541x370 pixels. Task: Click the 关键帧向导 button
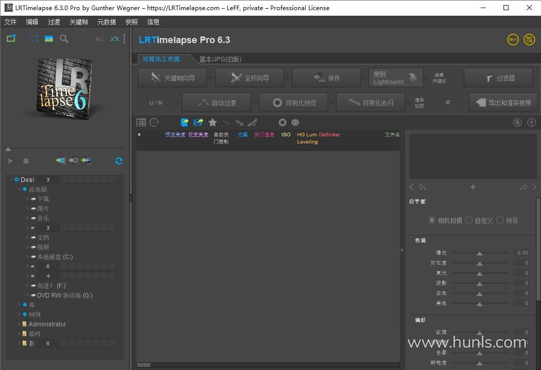[x=172, y=78]
